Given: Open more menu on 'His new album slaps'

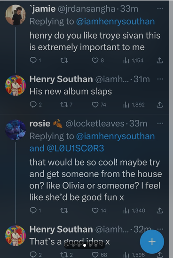Looking at the screenshot, I should click(160, 79).
